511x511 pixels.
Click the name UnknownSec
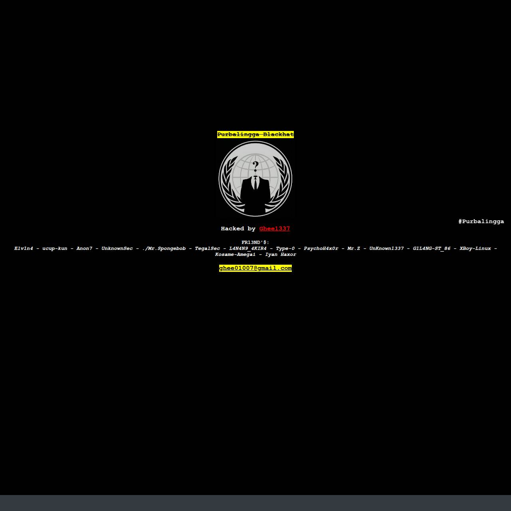pos(117,248)
